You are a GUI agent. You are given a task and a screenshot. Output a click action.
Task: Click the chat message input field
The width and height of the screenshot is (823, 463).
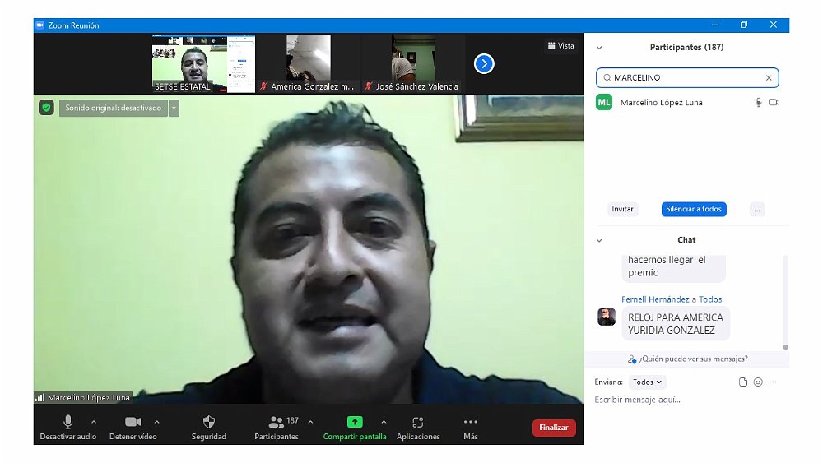click(683, 400)
